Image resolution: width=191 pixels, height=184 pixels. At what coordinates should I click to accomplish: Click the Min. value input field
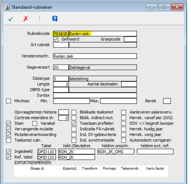[72, 101]
